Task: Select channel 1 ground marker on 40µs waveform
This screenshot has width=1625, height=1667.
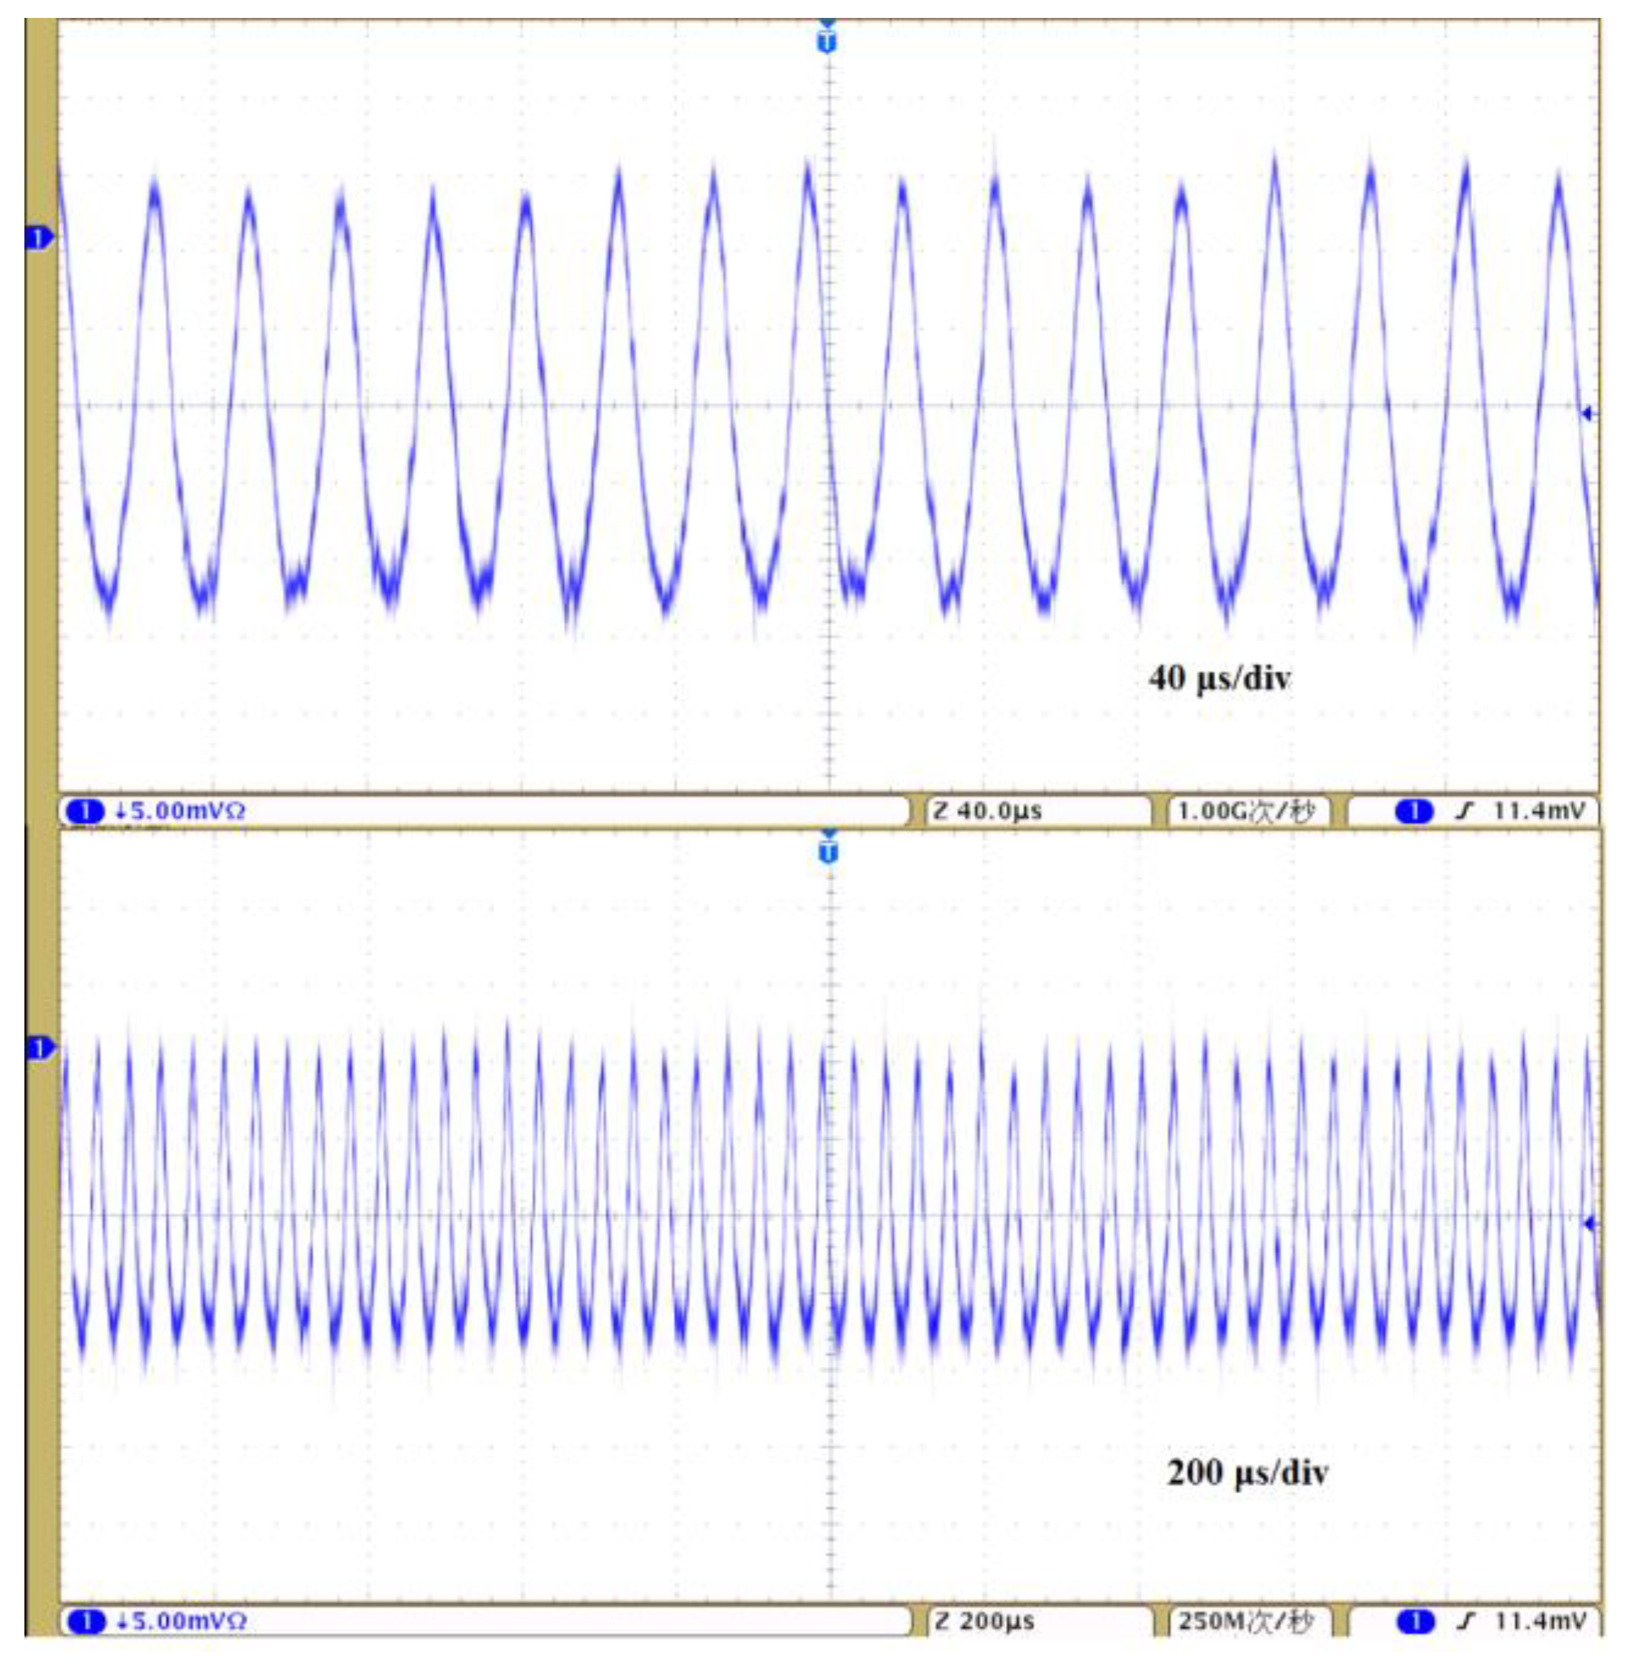Action: click(39, 238)
